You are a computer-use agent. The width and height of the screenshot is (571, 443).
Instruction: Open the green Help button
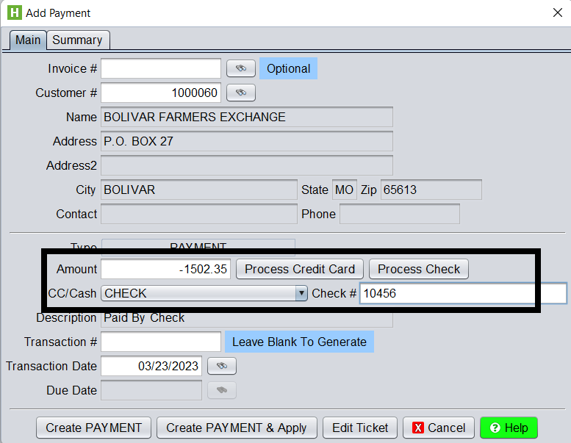(x=509, y=428)
